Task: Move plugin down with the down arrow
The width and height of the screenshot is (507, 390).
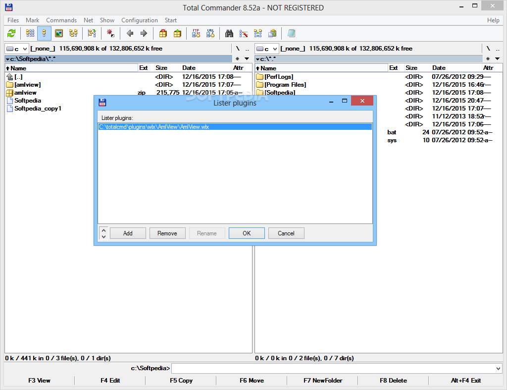Action: coord(103,236)
